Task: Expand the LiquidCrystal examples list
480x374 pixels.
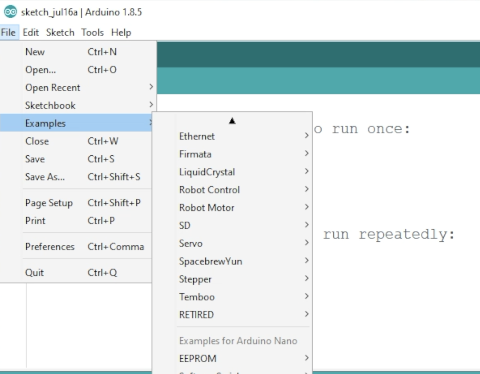Action: (207, 172)
